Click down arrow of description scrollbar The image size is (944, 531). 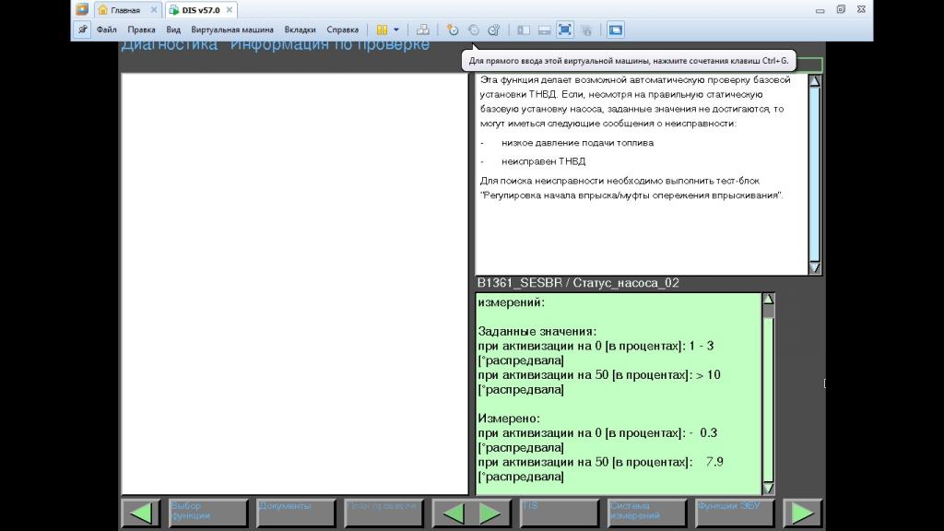pos(815,268)
